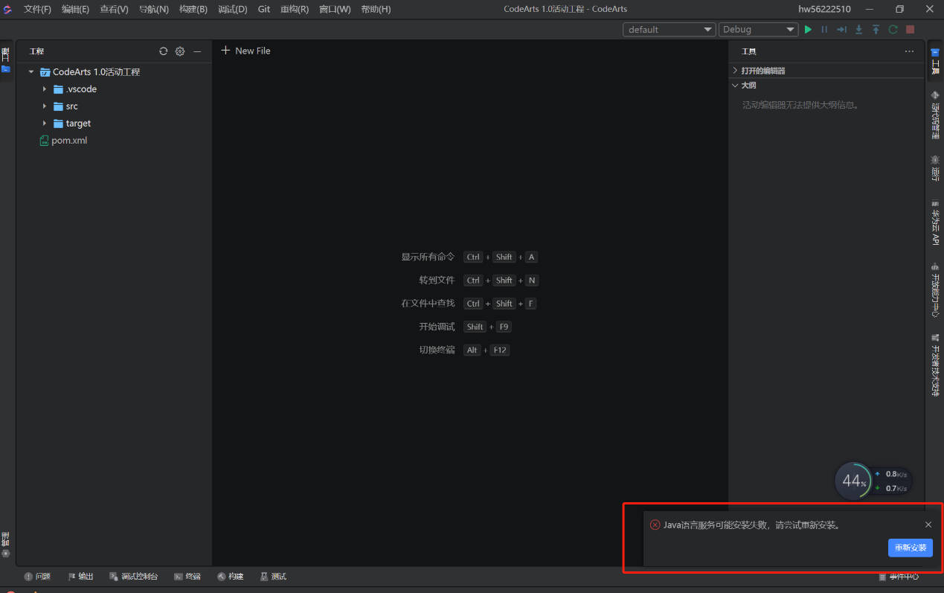The width and height of the screenshot is (944, 593).
Task: Open the 查看(V) menu
Action: click(x=114, y=9)
